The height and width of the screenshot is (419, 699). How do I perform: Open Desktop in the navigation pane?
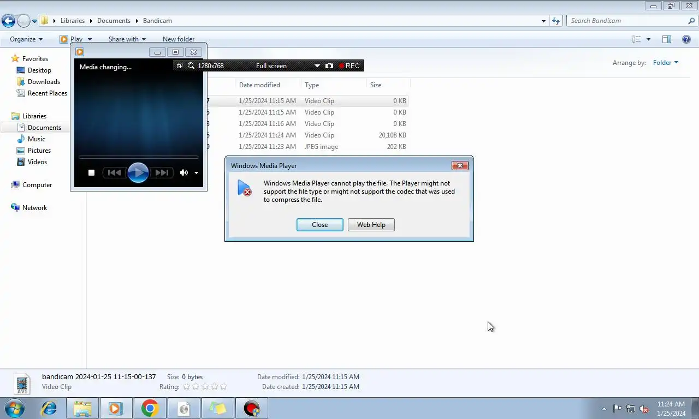pyautogui.click(x=39, y=70)
